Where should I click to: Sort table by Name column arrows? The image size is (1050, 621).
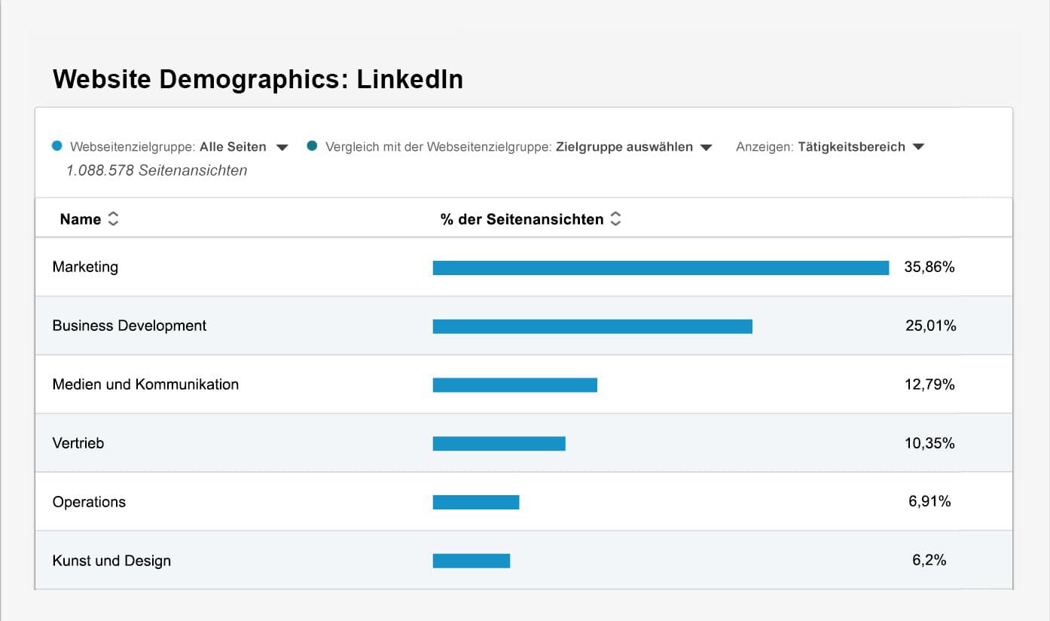click(113, 219)
